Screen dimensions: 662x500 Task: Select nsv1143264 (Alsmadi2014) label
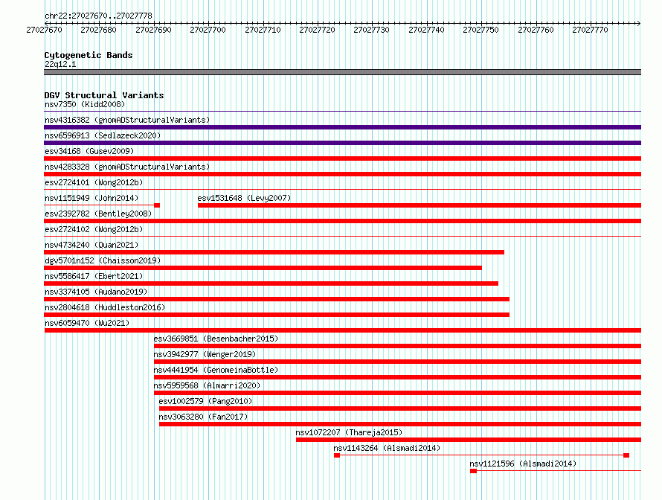(387, 448)
